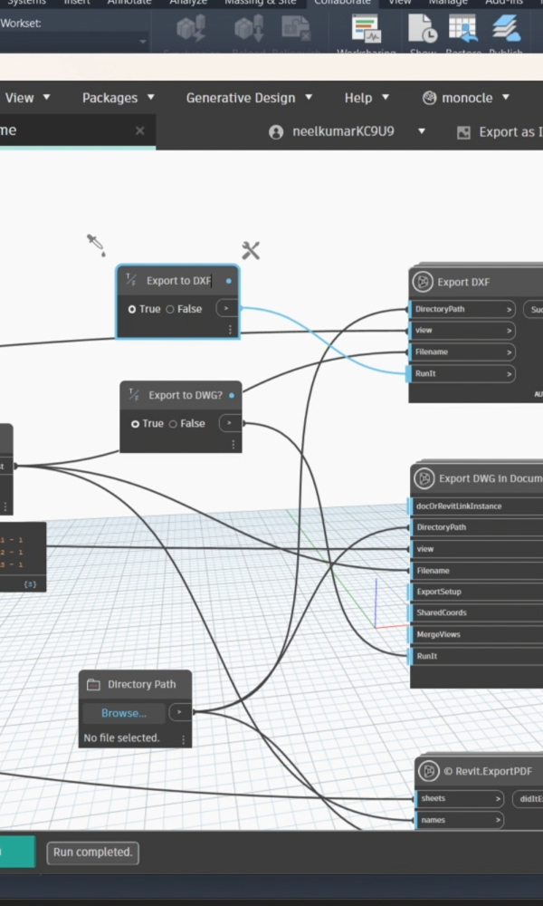Click the Filename port on Export DXF
This screenshot has width=543, height=906.
(x=462, y=352)
